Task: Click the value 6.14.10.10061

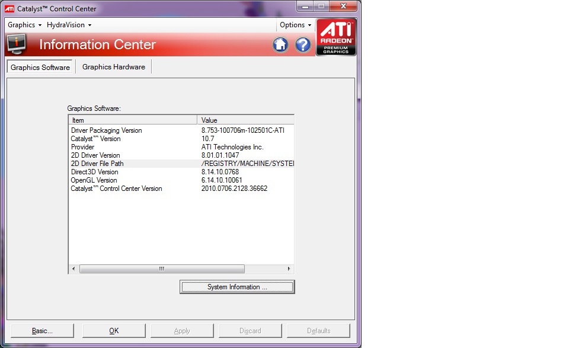Action: coord(222,180)
